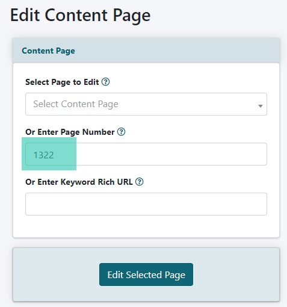Viewport: 287px width, 307px height.
Task: Click blank card area below the URL field
Action: [x=146, y=226]
